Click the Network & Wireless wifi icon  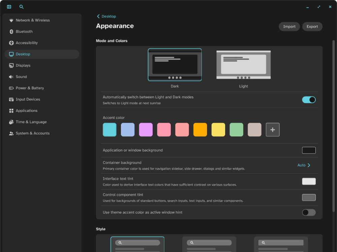pyautogui.click(x=11, y=20)
